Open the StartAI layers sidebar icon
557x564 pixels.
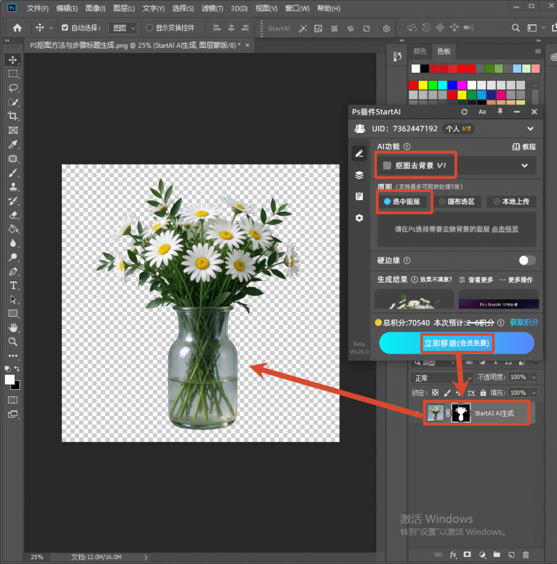point(359,175)
